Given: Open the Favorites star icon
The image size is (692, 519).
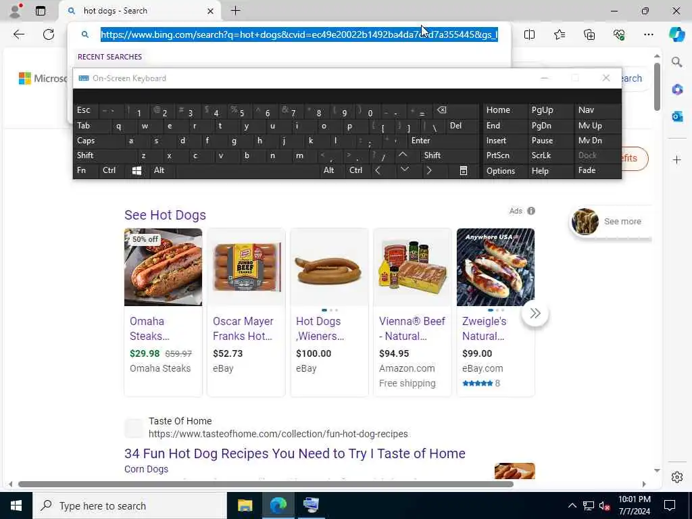Looking at the screenshot, I should [559, 34].
